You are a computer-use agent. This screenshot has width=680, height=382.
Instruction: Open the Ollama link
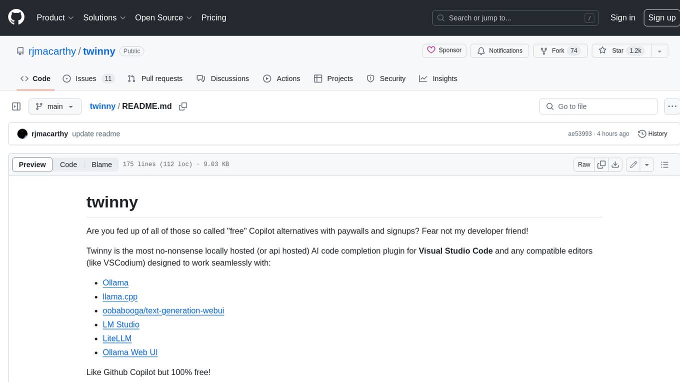tap(115, 282)
